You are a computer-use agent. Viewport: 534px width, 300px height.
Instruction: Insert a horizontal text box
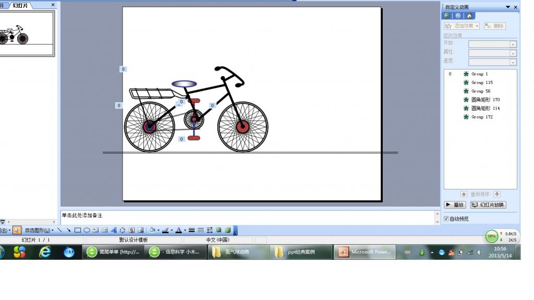click(96, 230)
